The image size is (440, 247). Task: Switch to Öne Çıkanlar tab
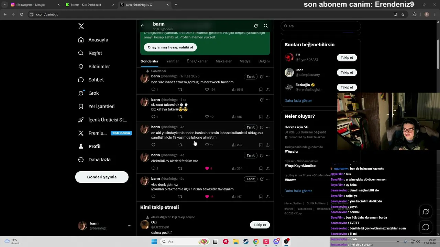tap(197, 61)
